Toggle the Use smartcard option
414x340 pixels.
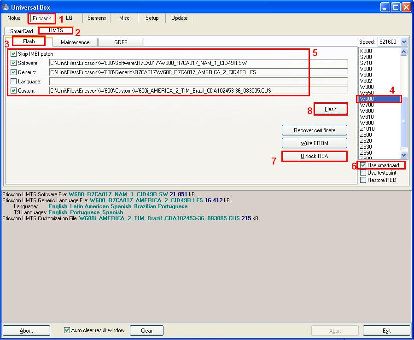pos(363,165)
